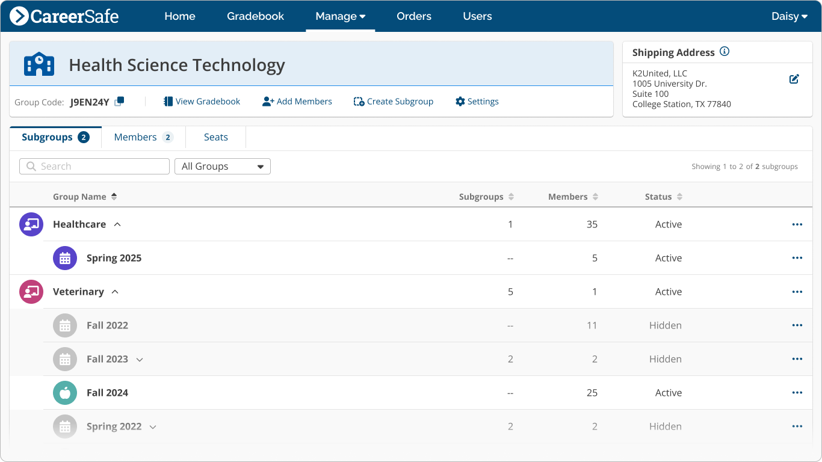Collapse the Healthcare group row
Viewport: 822px width, 462px height.
click(x=117, y=224)
